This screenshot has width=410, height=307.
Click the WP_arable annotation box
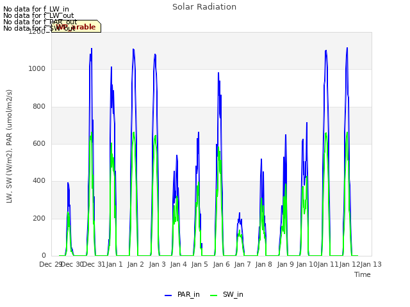pos(76,26)
